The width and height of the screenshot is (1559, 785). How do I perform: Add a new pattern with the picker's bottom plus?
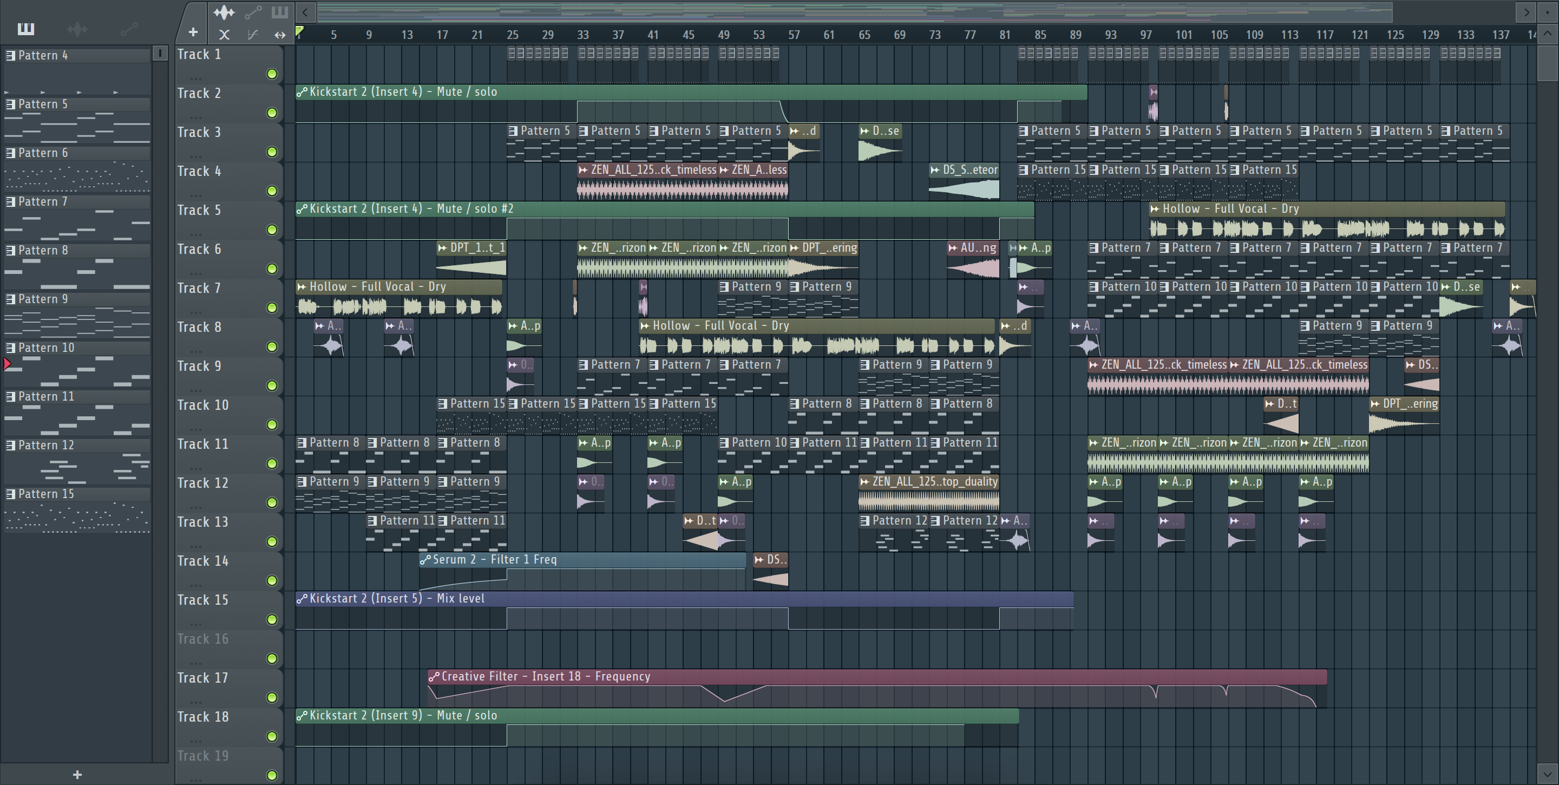click(x=77, y=774)
